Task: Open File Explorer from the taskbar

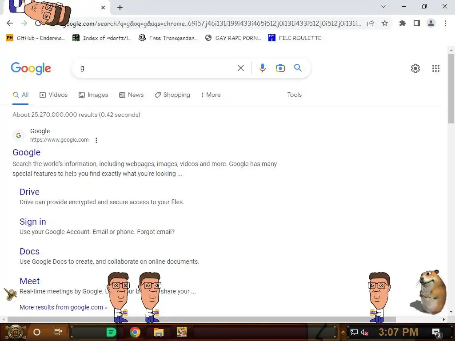Action: point(159,332)
